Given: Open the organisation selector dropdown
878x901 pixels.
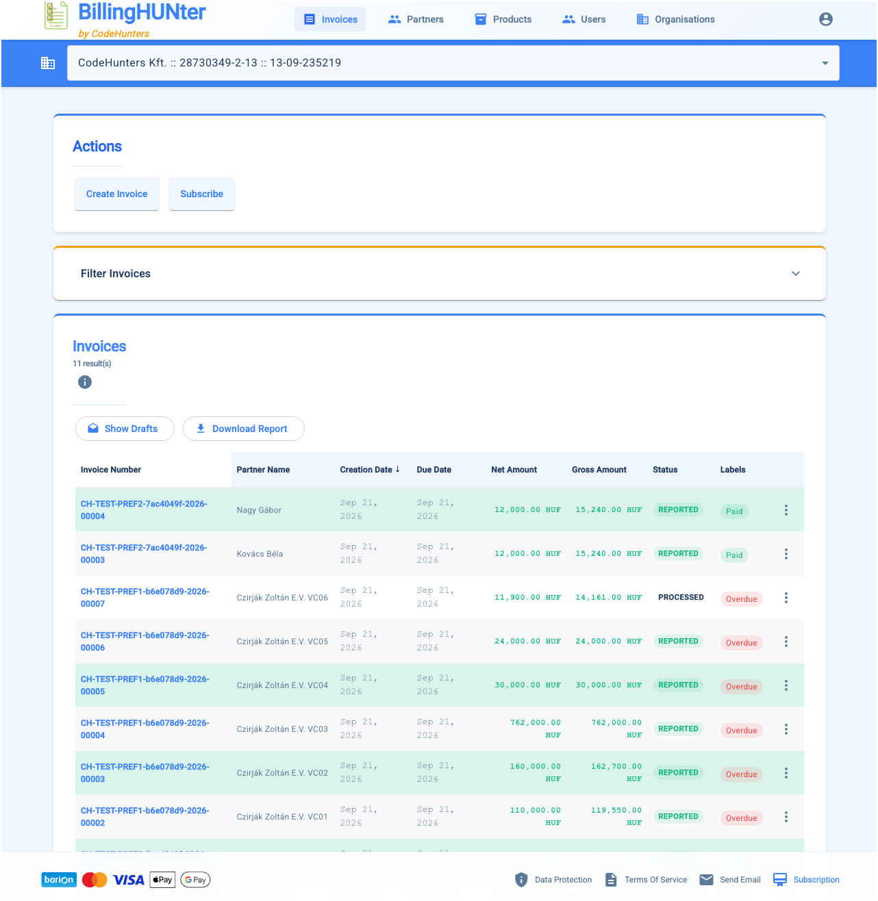Looking at the screenshot, I should (x=453, y=63).
